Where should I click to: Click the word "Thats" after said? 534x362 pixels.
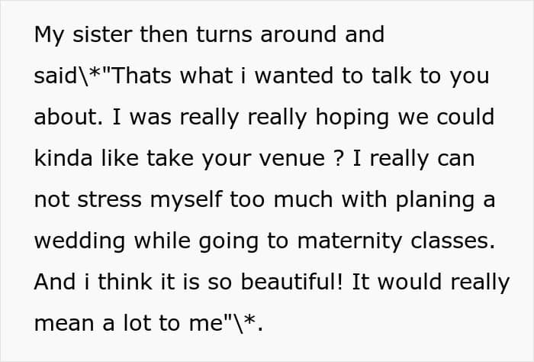click(141, 76)
